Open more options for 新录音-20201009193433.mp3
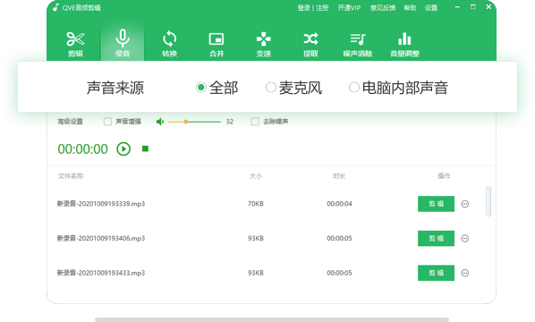Viewport: 535px width, 322px height. point(464,273)
